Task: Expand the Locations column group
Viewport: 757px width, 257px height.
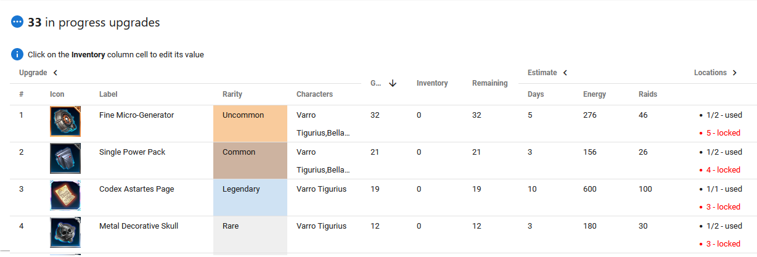Action: pyautogui.click(x=734, y=73)
